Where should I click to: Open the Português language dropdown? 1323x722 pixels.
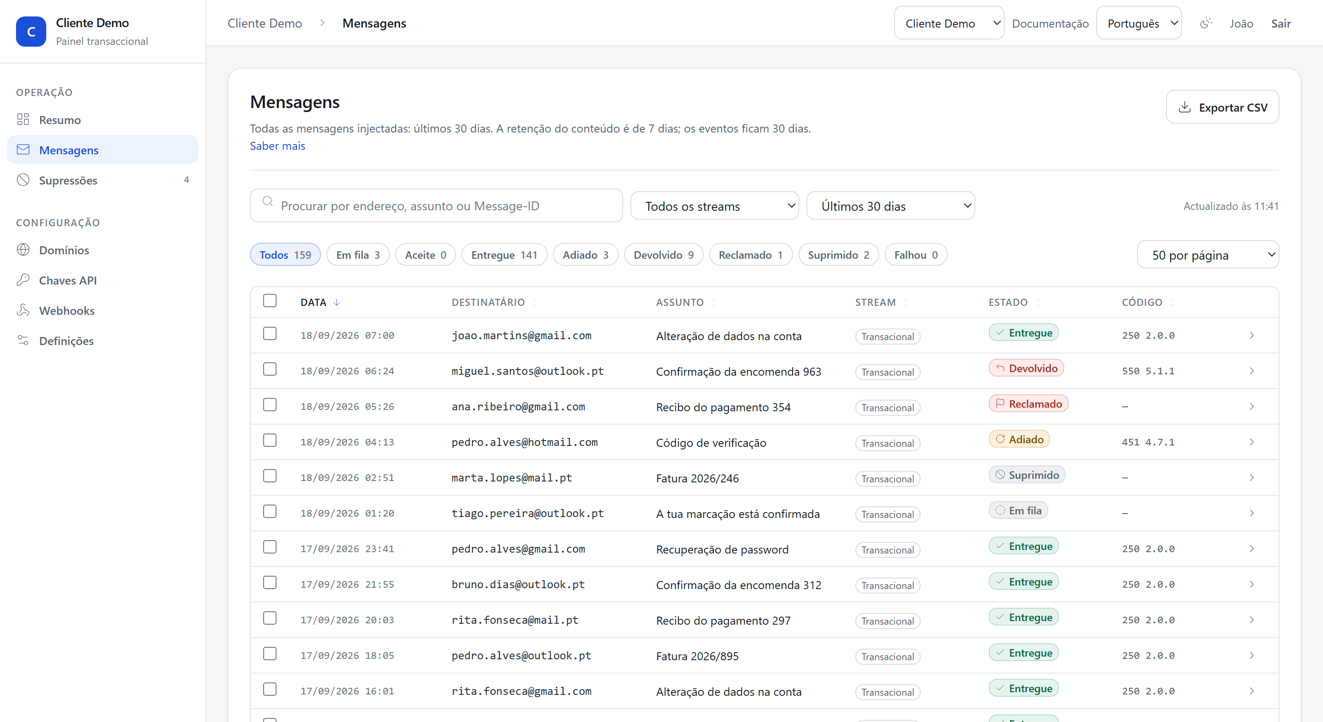(x=1139, y=23)
